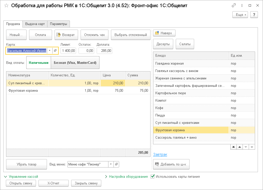Switch to the Выдача карт tab
The width and height of the screenshot is (263, 190).
click(35, 24)
